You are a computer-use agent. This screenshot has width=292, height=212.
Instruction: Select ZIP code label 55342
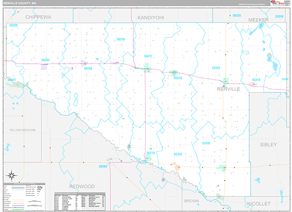click(216, 68)
